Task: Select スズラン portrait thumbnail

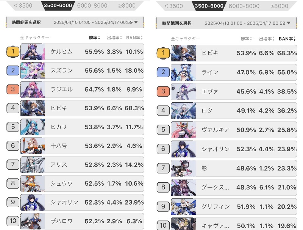Action: tap(33, 70)
